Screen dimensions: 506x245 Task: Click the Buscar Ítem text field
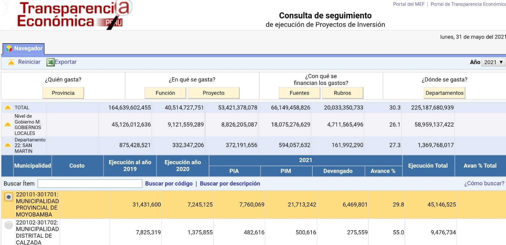click(x=90, y=183)
